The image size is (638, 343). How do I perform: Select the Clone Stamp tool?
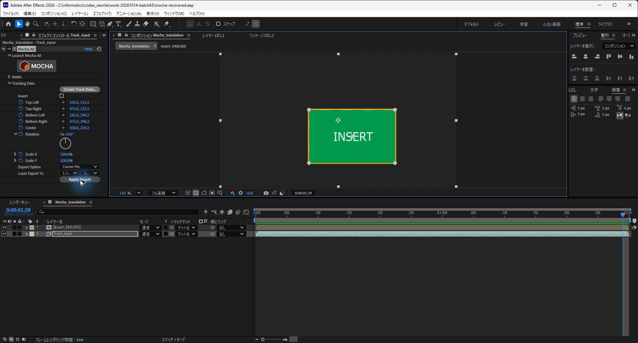tap(137, 24)
